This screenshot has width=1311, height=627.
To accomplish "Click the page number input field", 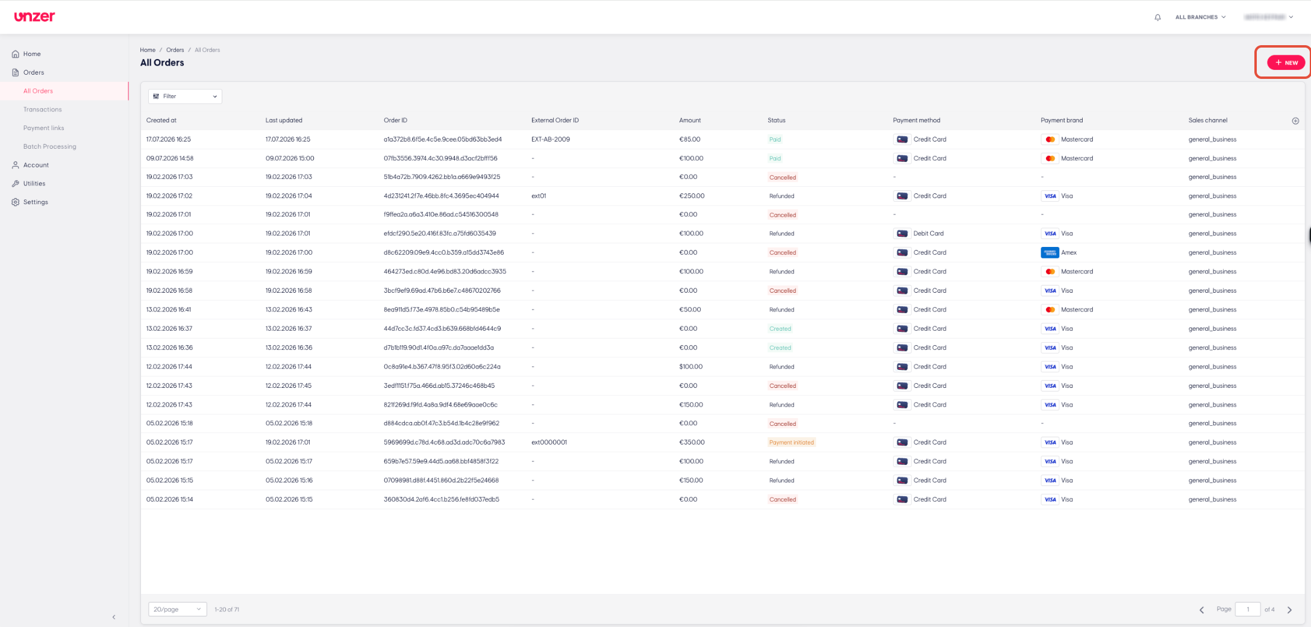I will [1248, 610].
